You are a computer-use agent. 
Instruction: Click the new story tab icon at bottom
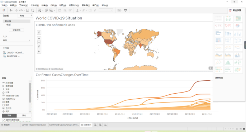tap(105, 125)
